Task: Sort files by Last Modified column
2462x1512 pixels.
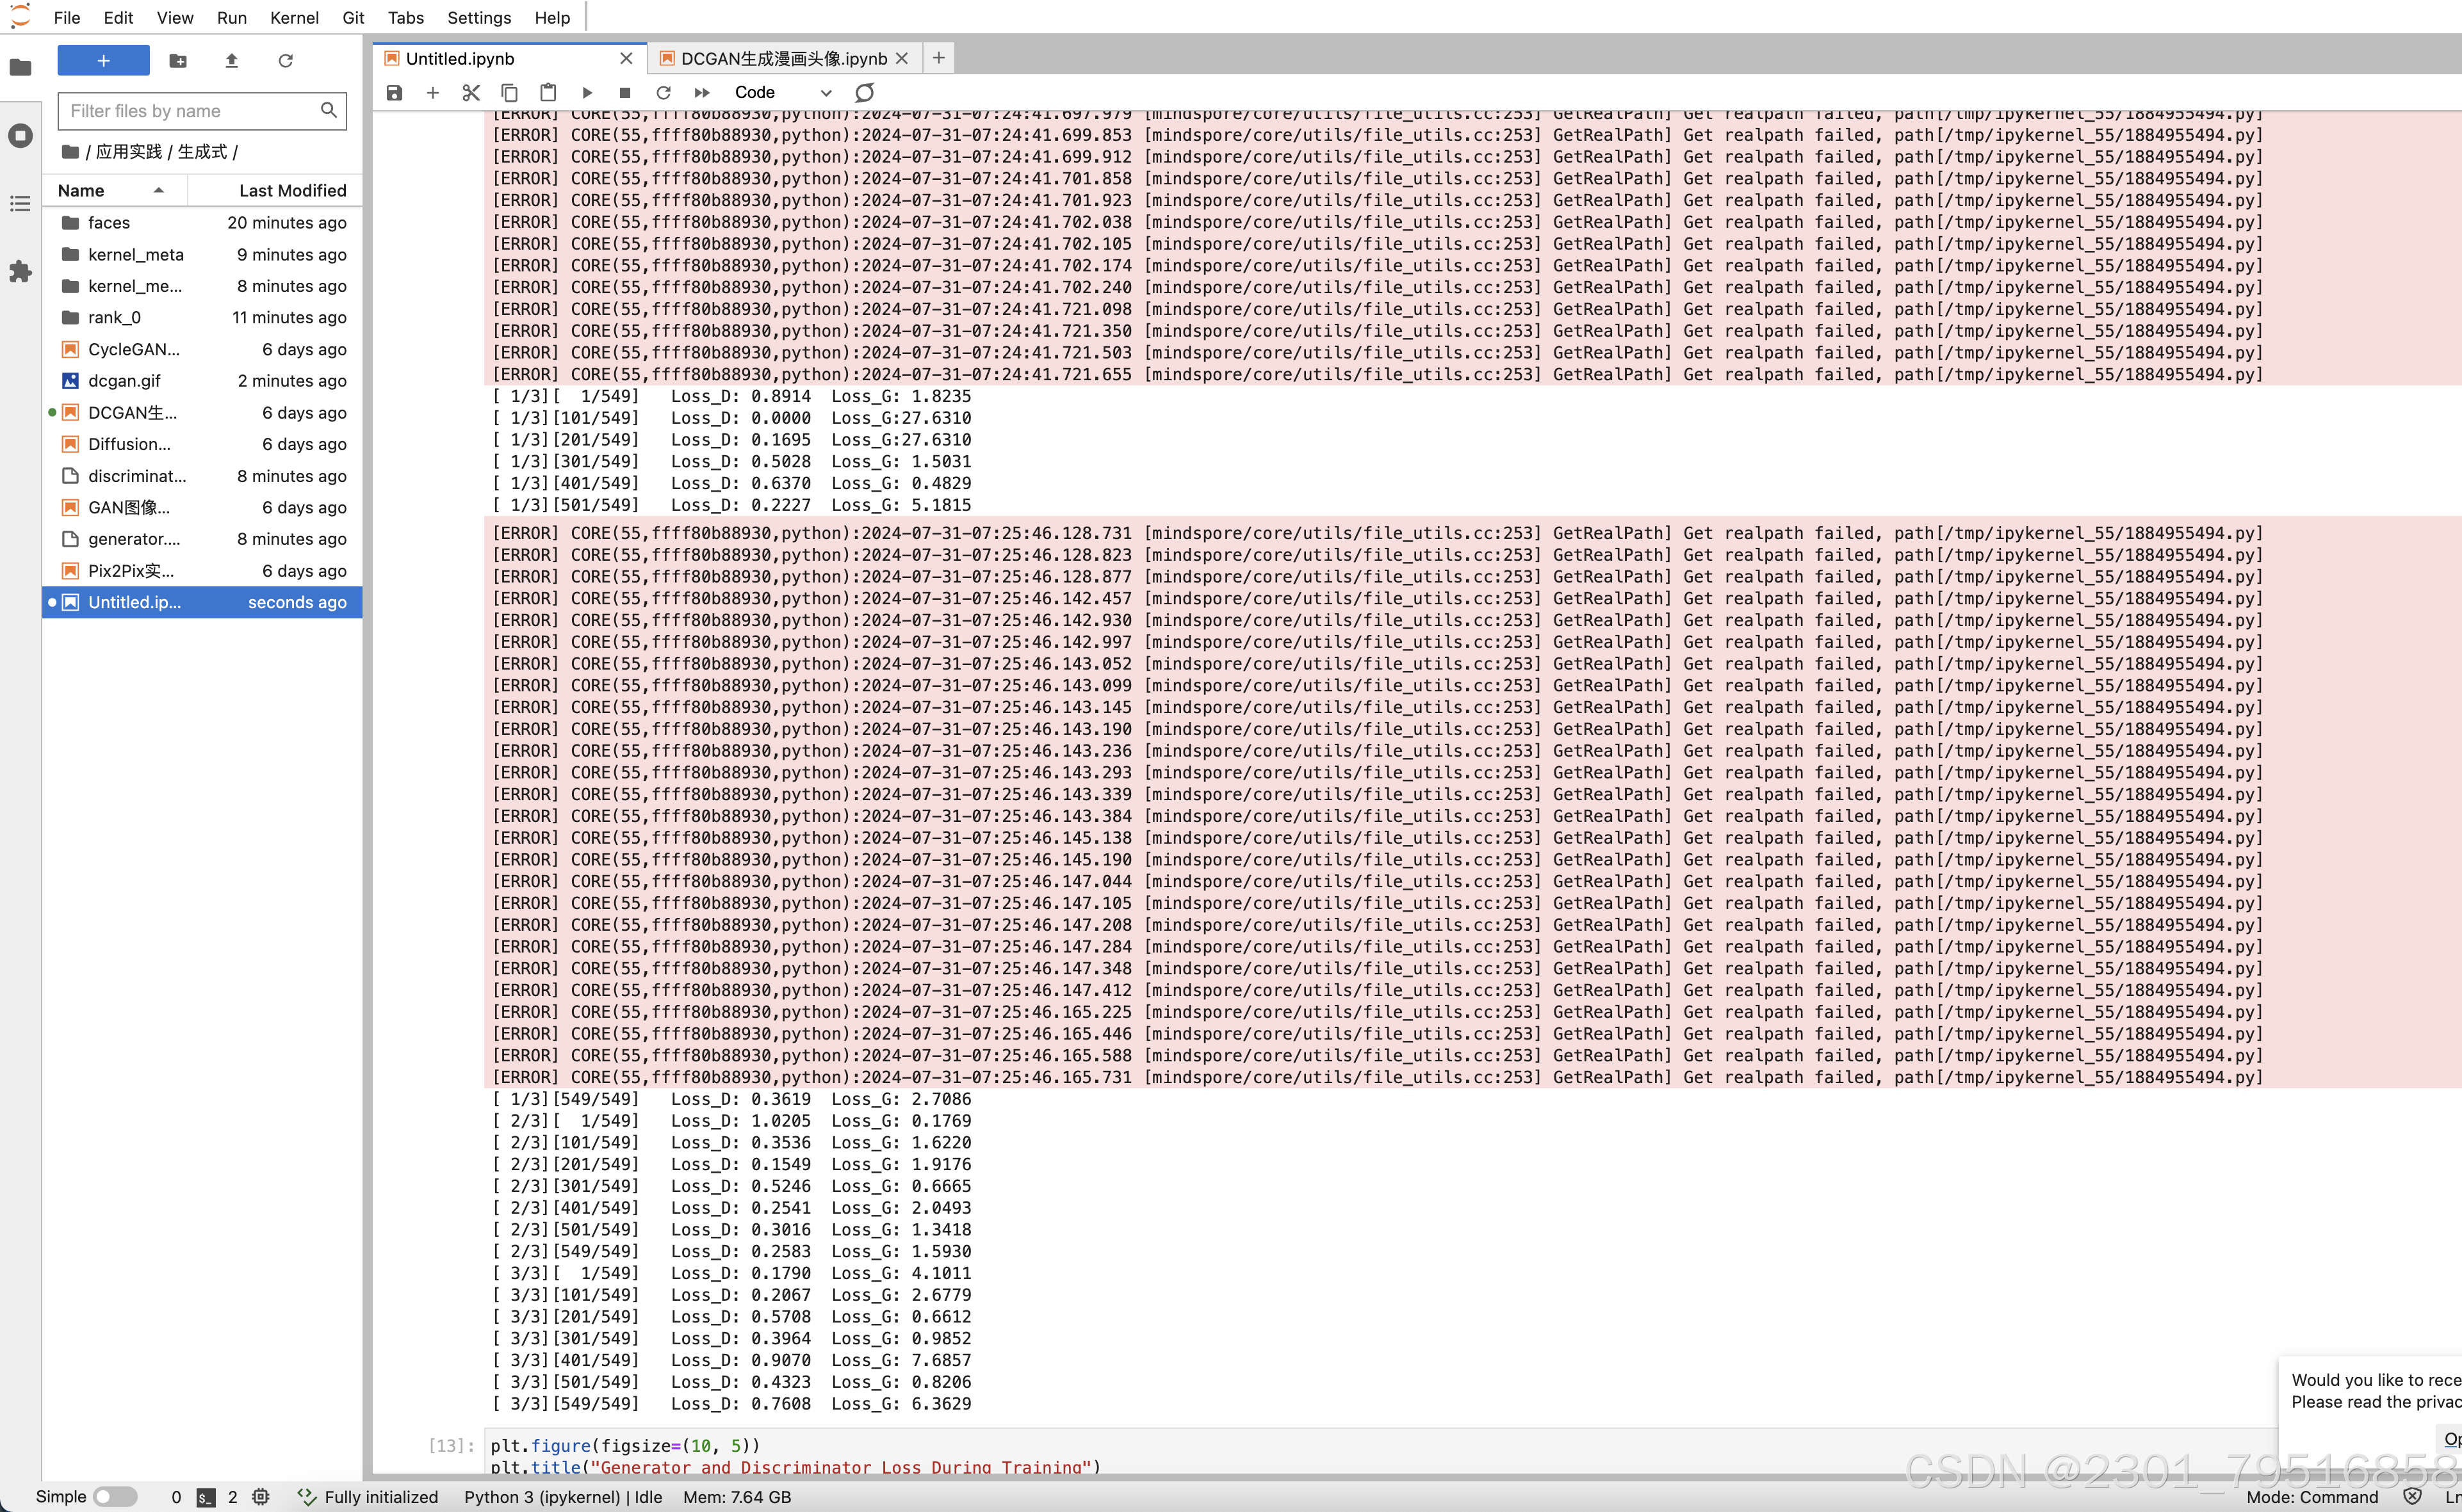Action: click(292, 190)
